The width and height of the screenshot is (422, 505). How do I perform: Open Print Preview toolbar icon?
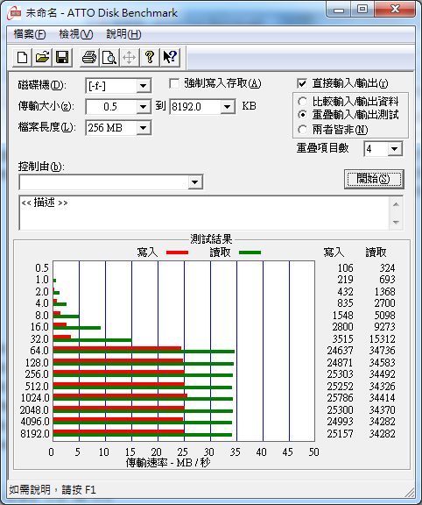109,58
